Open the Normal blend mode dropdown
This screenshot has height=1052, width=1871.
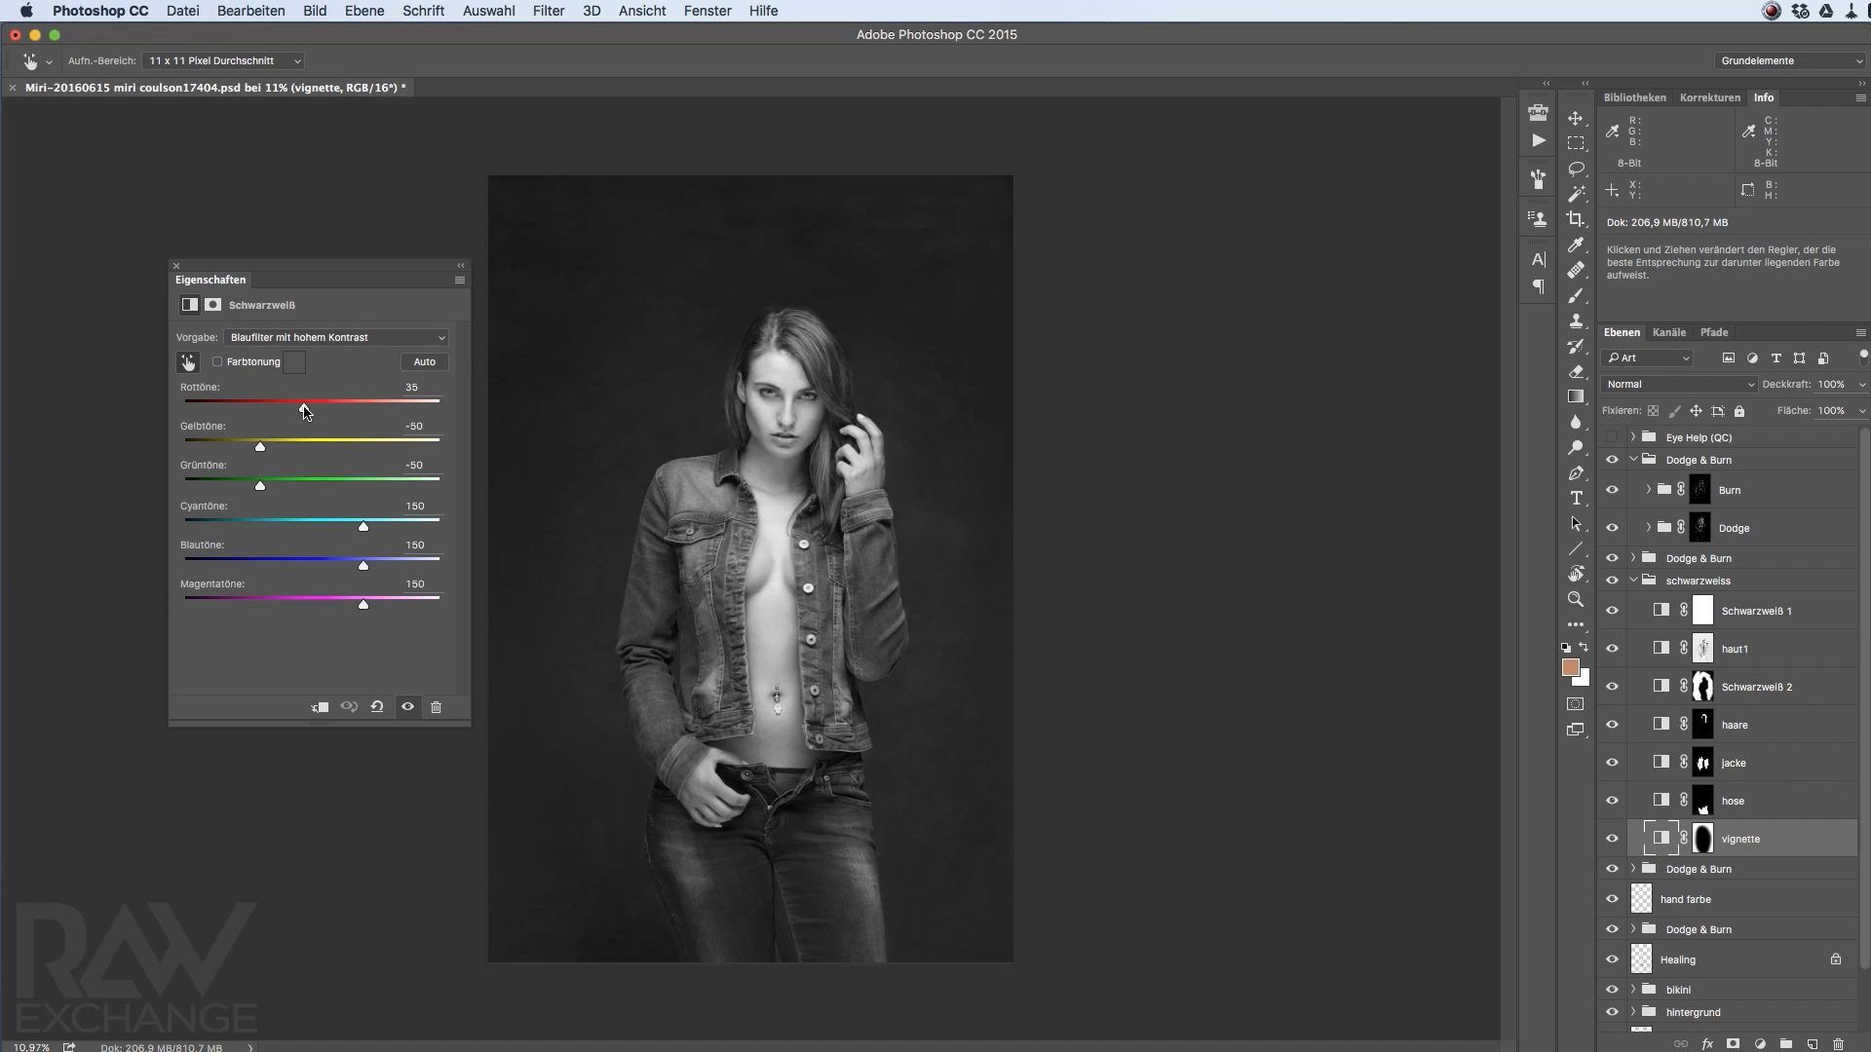[x=1678, y=384]
